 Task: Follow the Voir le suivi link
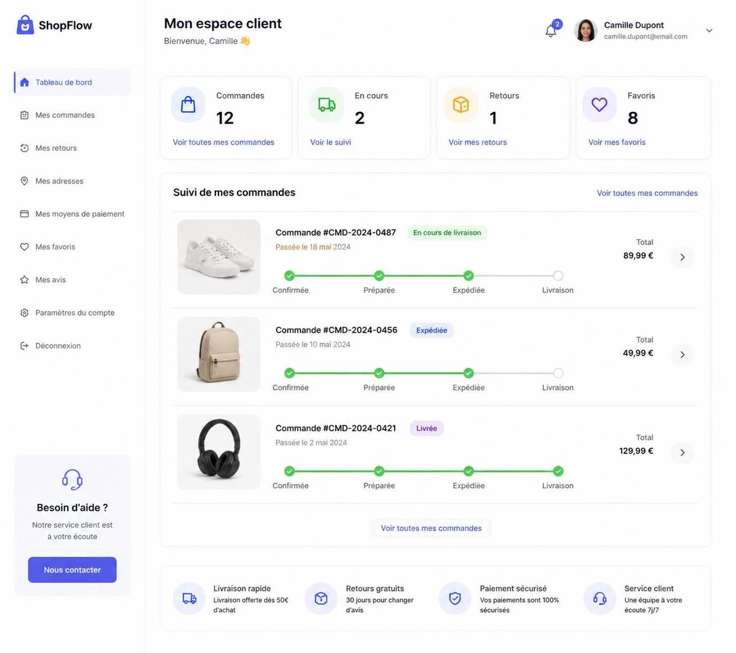pyautogui.click(x=331, y=142)
